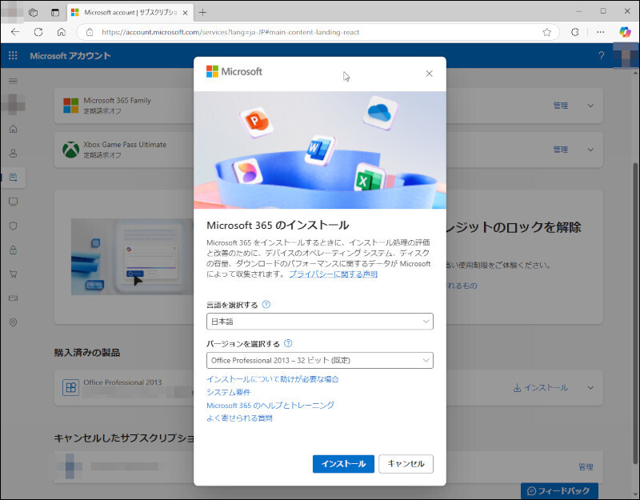Screen dimensions: 640x500
Task: Click the hamburger menu in the sidebar
Action: (13, 81)
